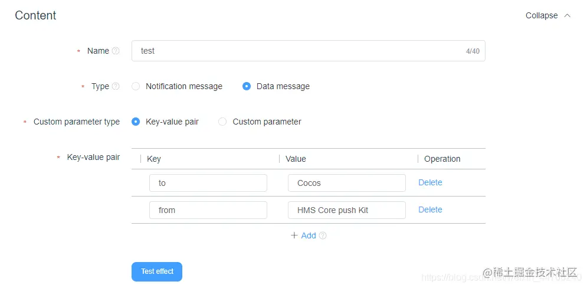
Task: Click the plus icon to add pair
Action: (294, 235)
